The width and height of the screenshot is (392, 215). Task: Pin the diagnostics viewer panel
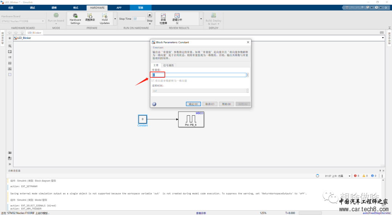pyautogui.click(x=380, y=171)
